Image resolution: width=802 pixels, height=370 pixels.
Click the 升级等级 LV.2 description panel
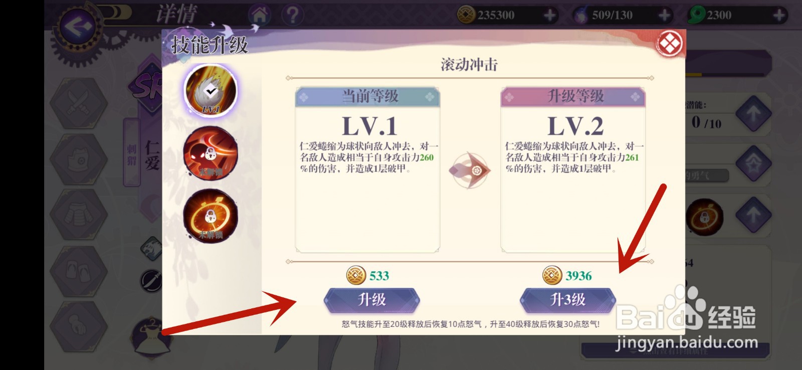[573, 170]
